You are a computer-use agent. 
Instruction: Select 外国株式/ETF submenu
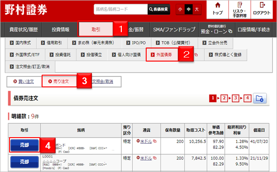[x=25, y=55]
